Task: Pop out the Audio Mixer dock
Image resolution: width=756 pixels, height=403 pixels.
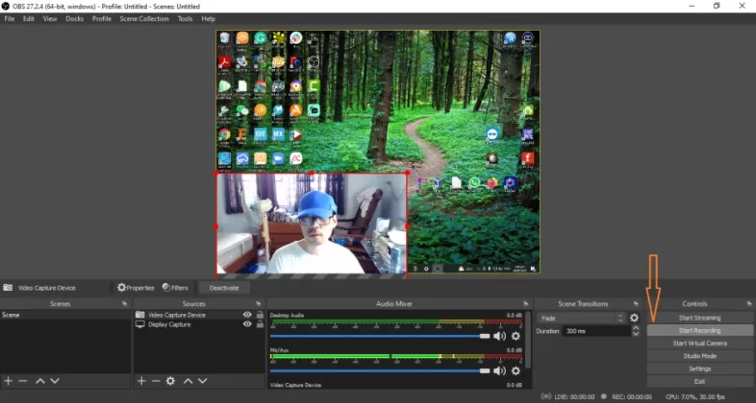Action: pyautogui.click(x=527, y=304)
